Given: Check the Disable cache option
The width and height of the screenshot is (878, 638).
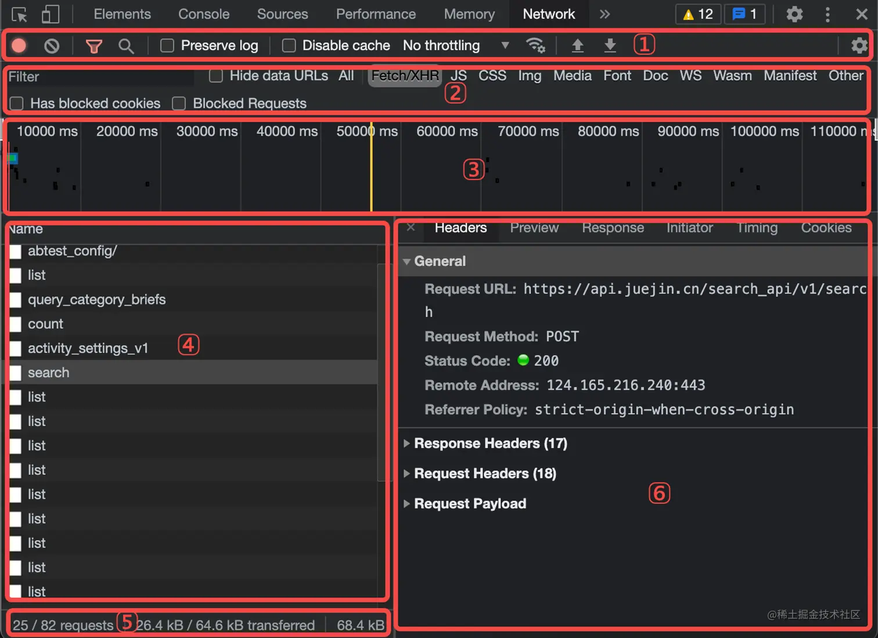Looking at the screenshot, I should 289,45.
